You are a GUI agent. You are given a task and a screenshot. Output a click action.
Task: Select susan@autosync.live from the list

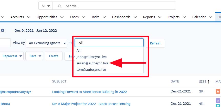[92, 63]
